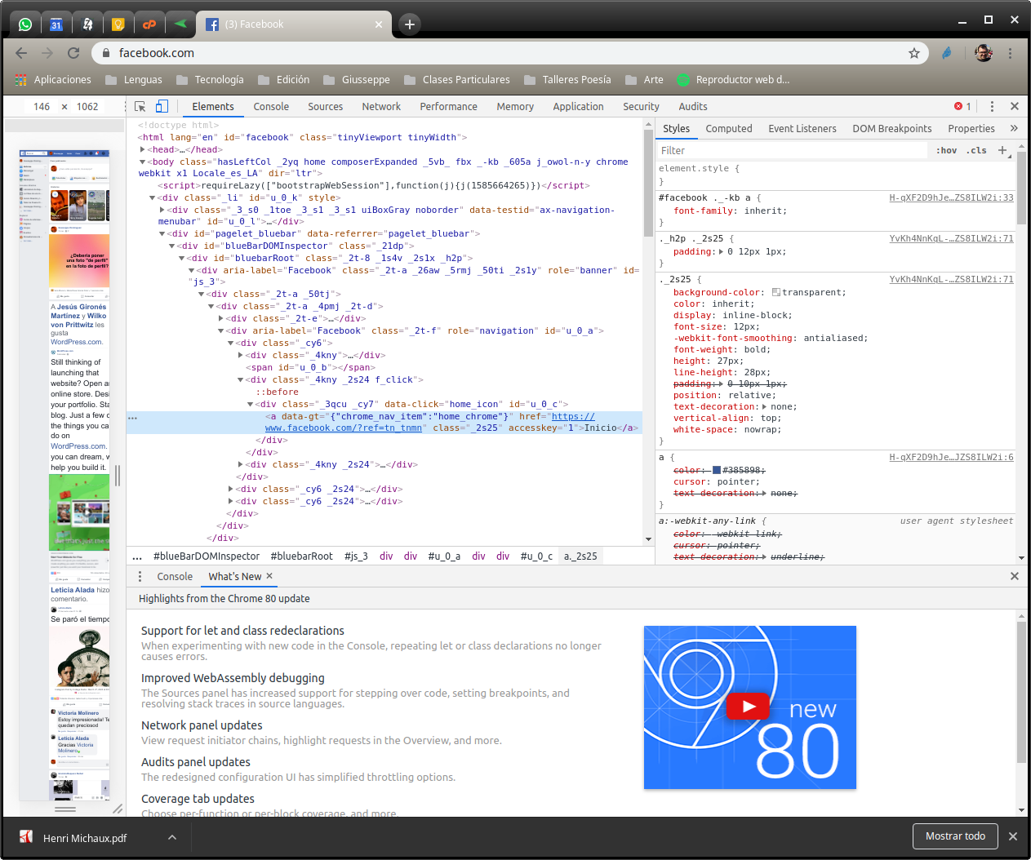Screen dimensions: 1031x860
Task: Open the Audits tab
Action: [x=693, y=107]
